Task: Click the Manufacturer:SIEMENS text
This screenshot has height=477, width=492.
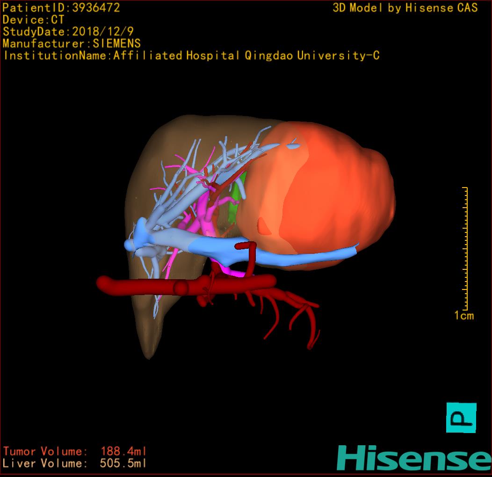Action: pyautogui.click(x=72, y=43)
